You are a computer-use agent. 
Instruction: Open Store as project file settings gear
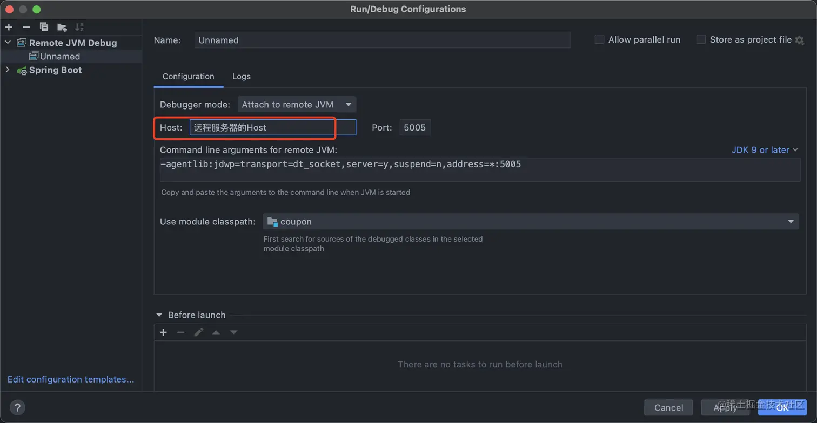coord(800,40)
